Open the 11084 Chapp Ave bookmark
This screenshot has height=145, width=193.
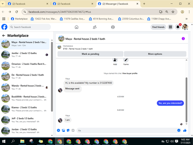[x=159, y=19]
